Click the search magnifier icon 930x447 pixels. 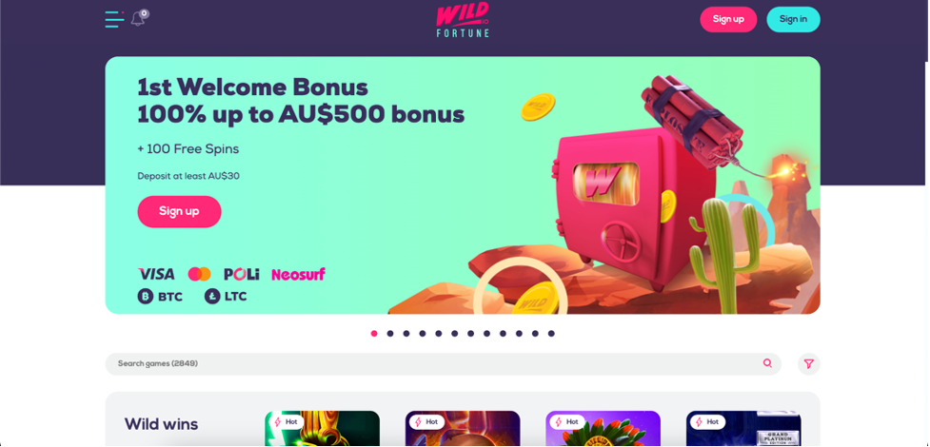point(767,363)
